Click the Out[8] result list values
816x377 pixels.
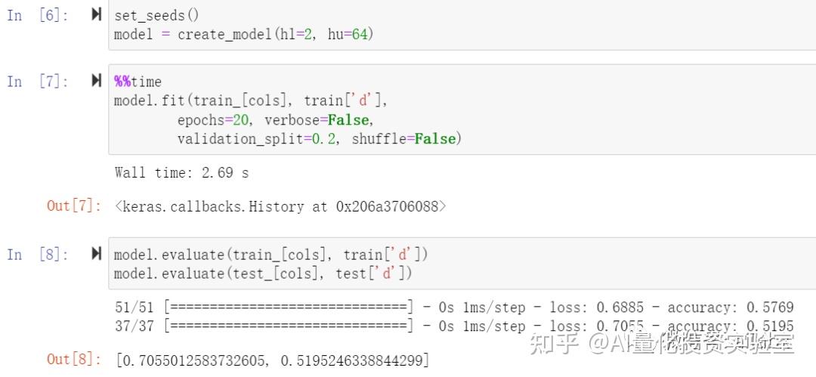272,360
